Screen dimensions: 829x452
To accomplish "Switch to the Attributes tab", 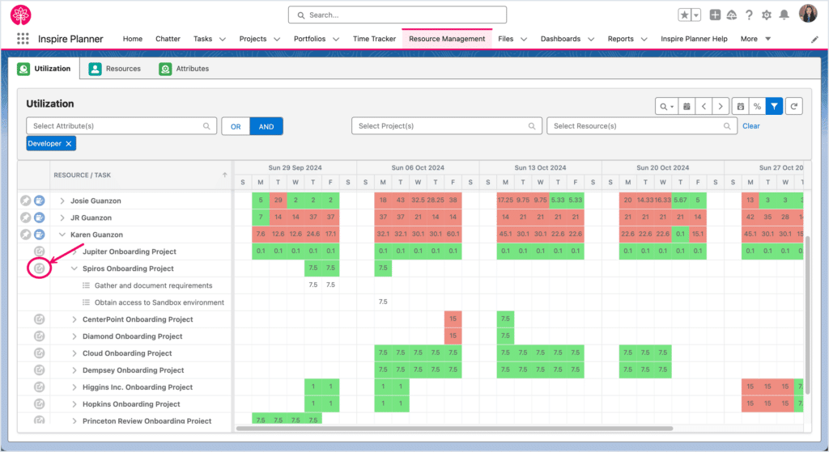I will point(184,69).
